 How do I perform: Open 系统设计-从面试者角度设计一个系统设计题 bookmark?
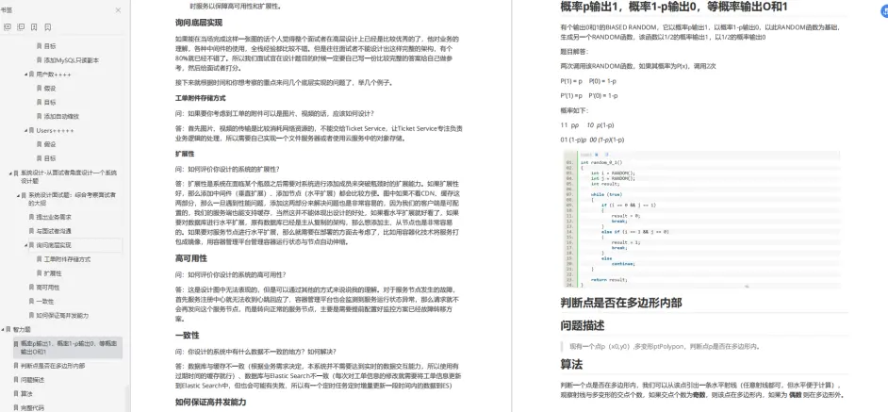tap(69, 177)
